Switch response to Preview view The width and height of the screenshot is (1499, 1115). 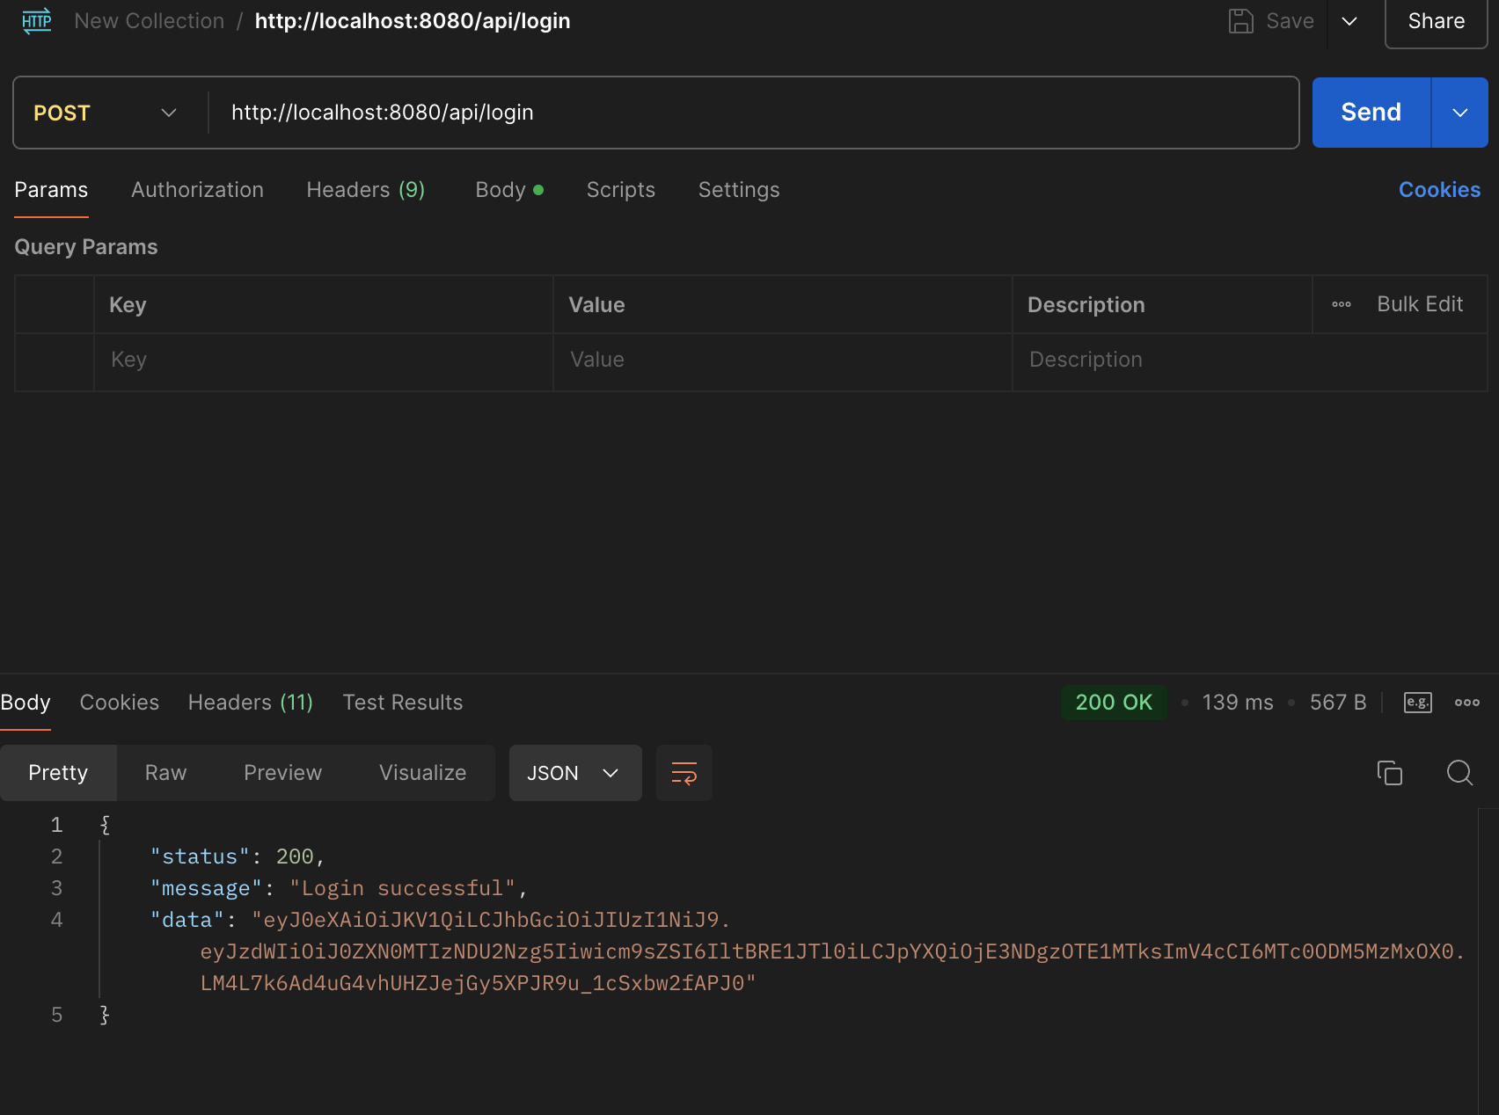[282, 773]
